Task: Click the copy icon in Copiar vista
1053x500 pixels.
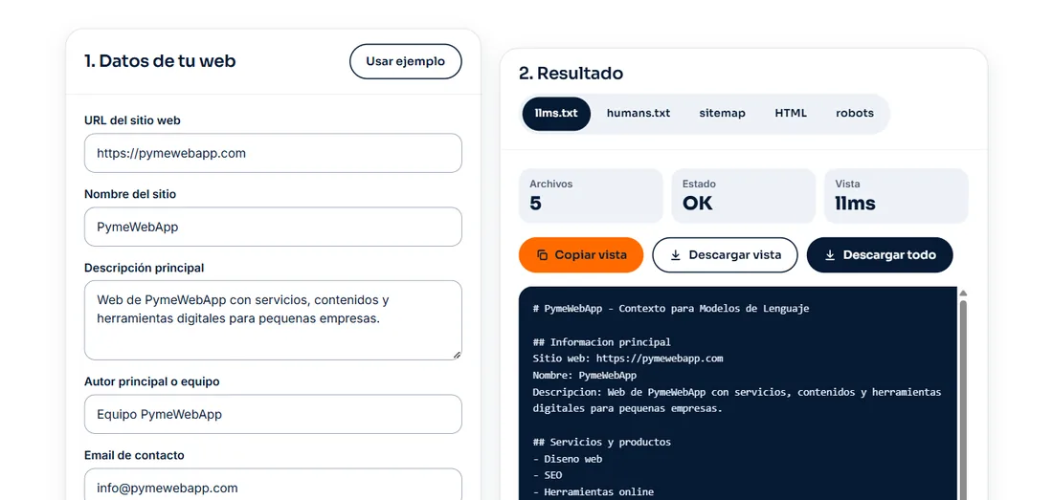Action: (543, 255)
